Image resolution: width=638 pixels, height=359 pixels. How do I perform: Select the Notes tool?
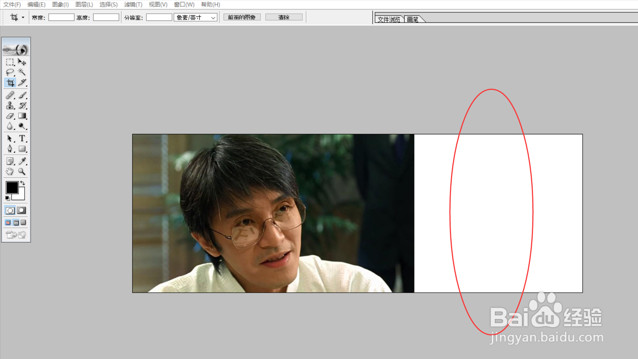(x=10, y=161)
